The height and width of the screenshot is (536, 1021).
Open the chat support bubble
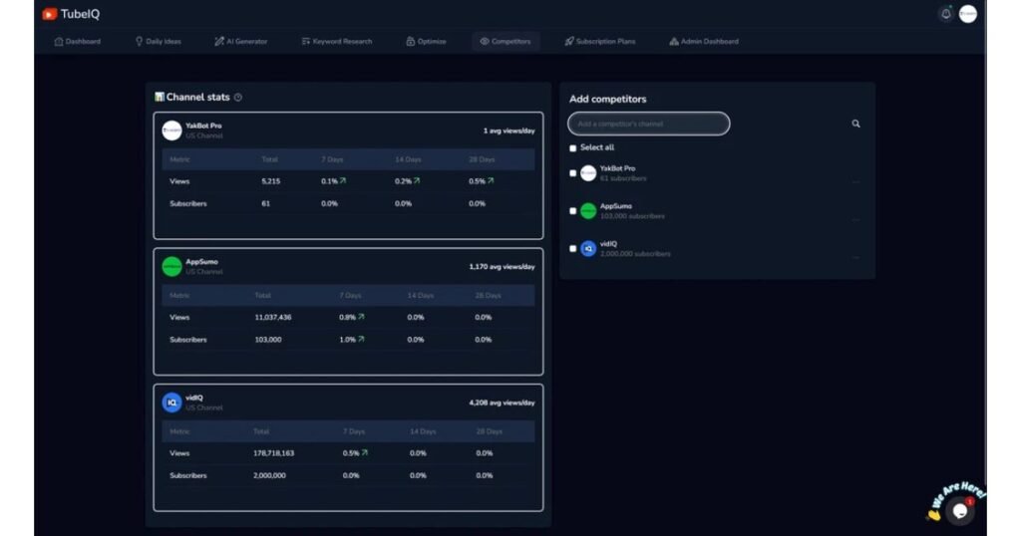(x=960, y=511)
